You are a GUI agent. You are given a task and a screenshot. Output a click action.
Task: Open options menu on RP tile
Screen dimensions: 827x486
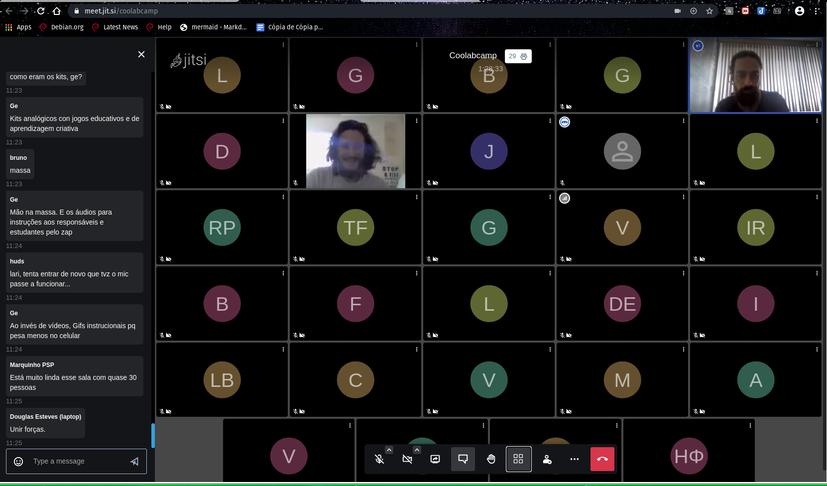[283, 197]
